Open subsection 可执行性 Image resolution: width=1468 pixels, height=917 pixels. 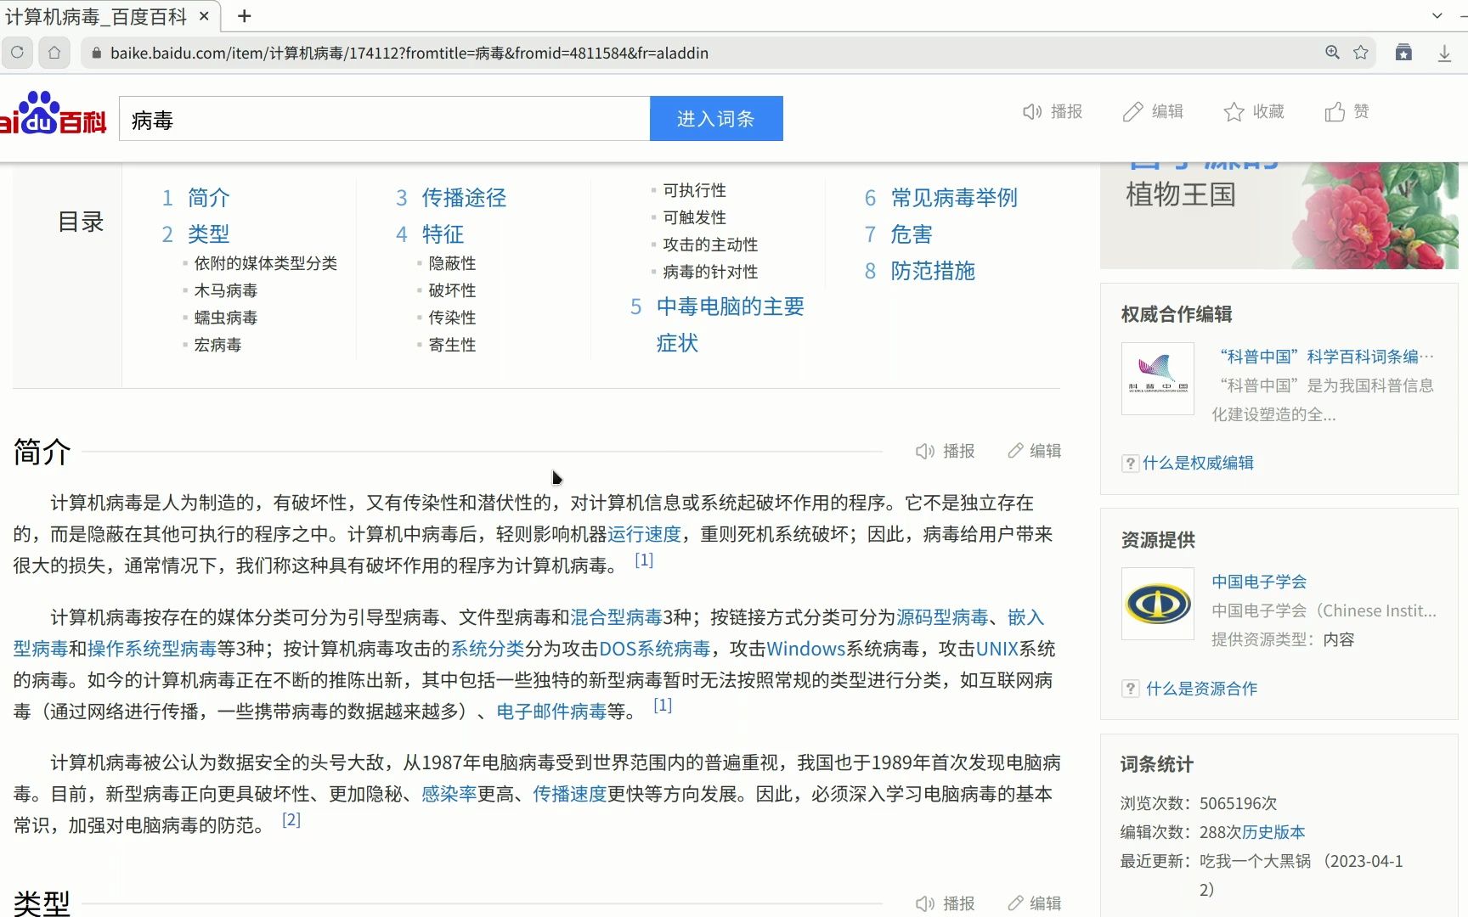695,190
